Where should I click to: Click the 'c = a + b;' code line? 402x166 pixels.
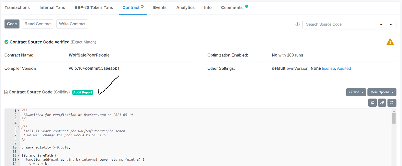point(39,163)
